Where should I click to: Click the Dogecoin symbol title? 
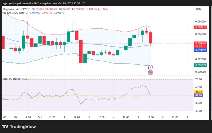pyautogui.click(x=9, y=9)
